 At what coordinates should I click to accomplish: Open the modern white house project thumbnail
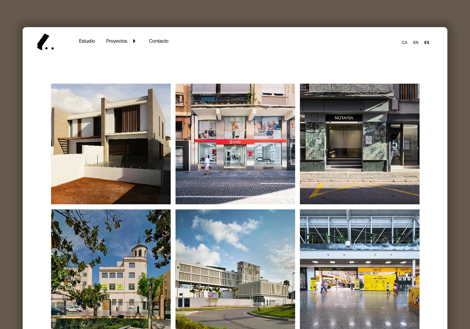(111, 144)
